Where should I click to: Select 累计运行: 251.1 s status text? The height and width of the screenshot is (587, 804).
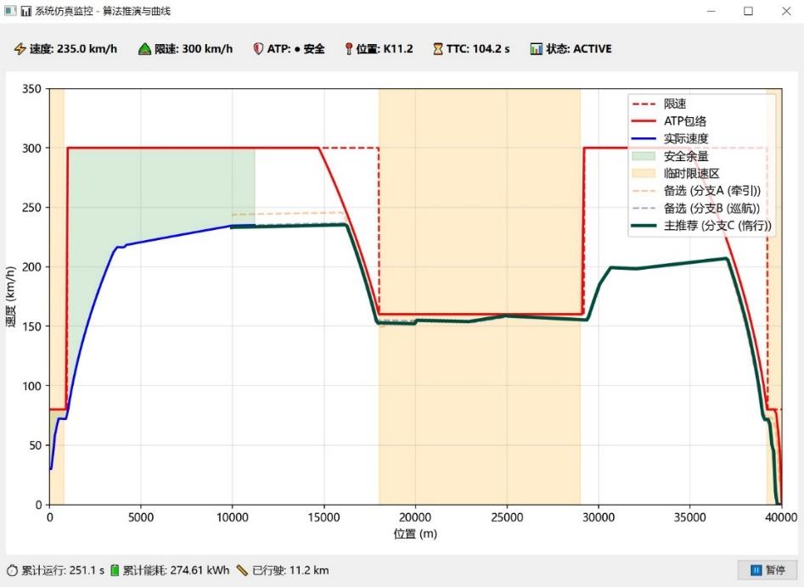63,570
